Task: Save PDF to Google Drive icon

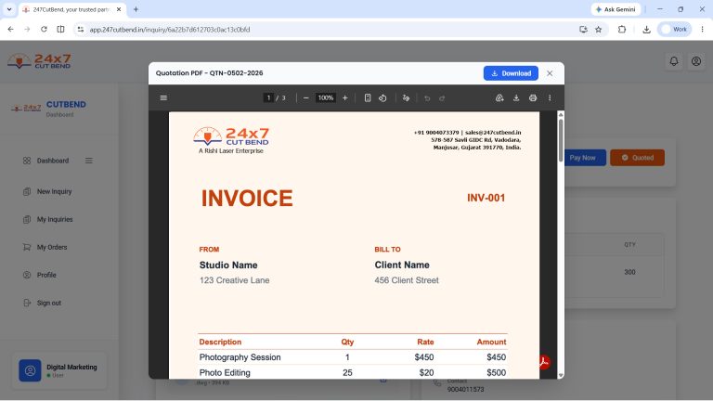Action: tap(499, 97)
